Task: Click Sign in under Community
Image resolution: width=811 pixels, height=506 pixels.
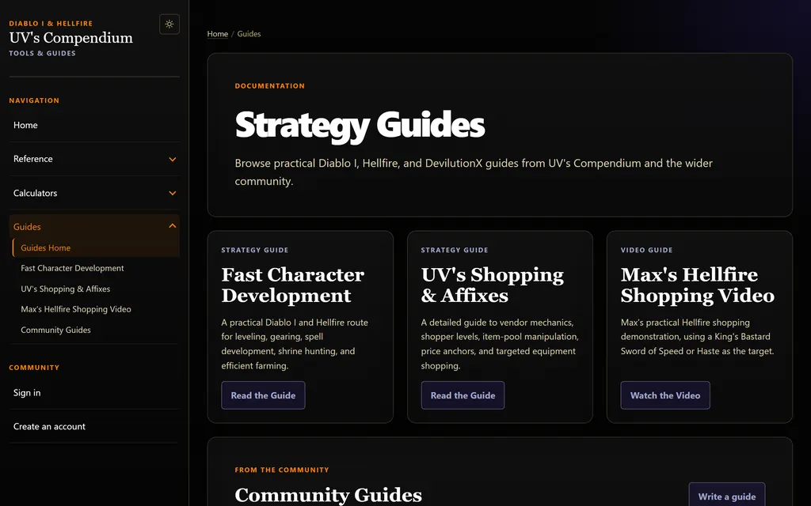Action: point(94,393)
